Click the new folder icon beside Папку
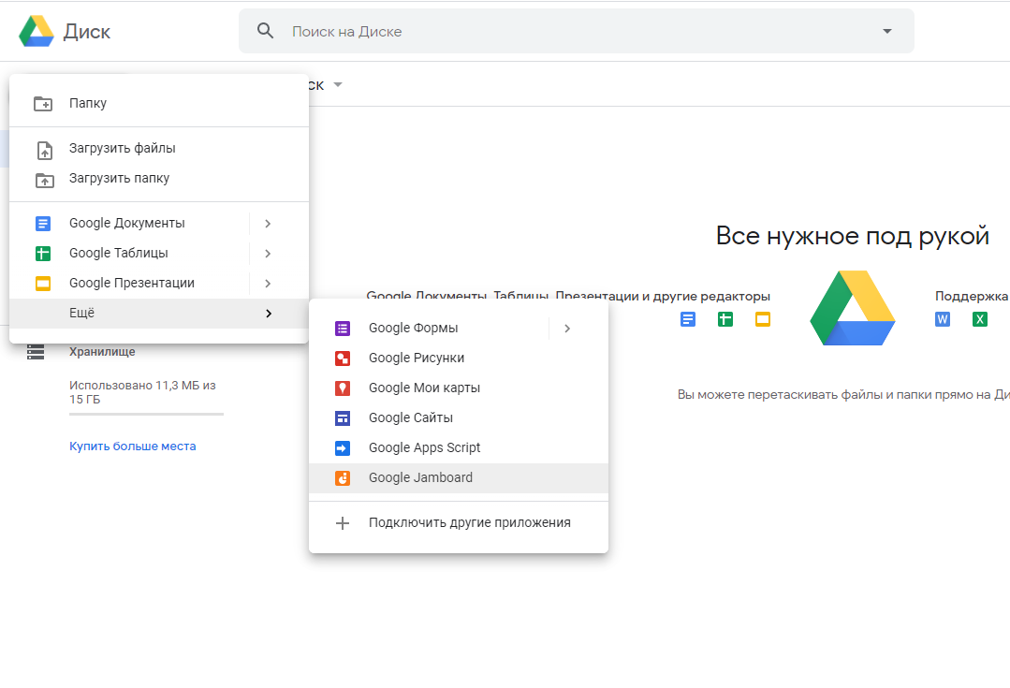 [x=43, y=103]
